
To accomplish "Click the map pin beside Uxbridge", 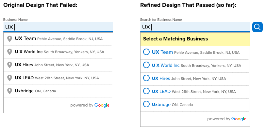I will coord(10,91).
